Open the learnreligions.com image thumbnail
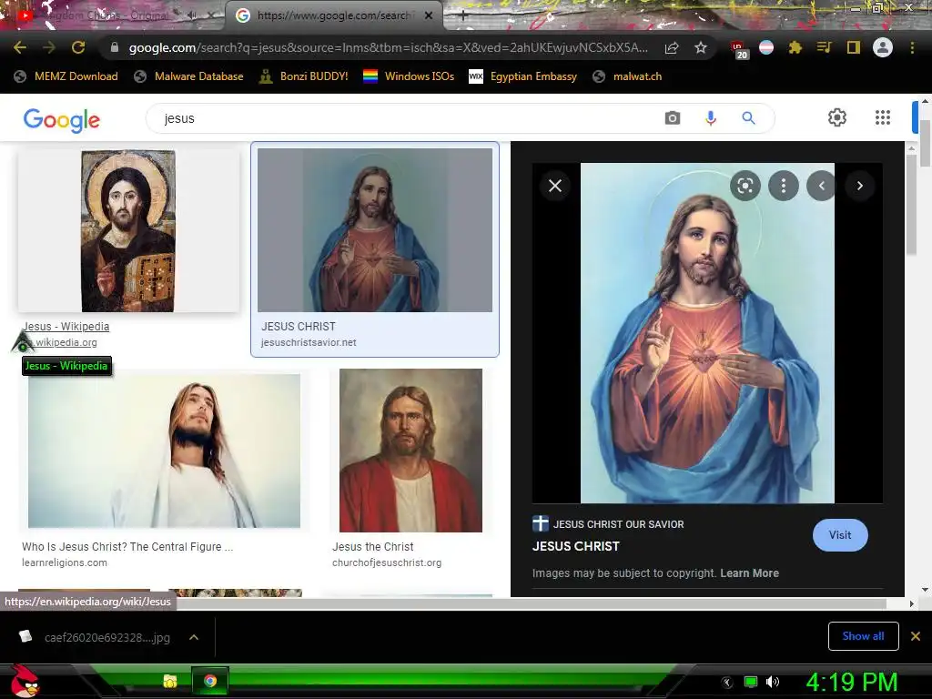The image size is (932, 699). tap(164, 451)
